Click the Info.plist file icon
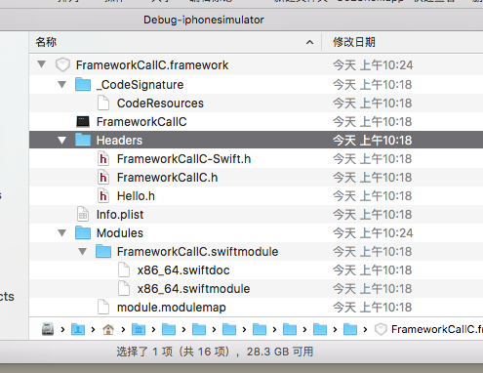The width and height of the screenshot is (483, 373). click(x=83, y=215)
